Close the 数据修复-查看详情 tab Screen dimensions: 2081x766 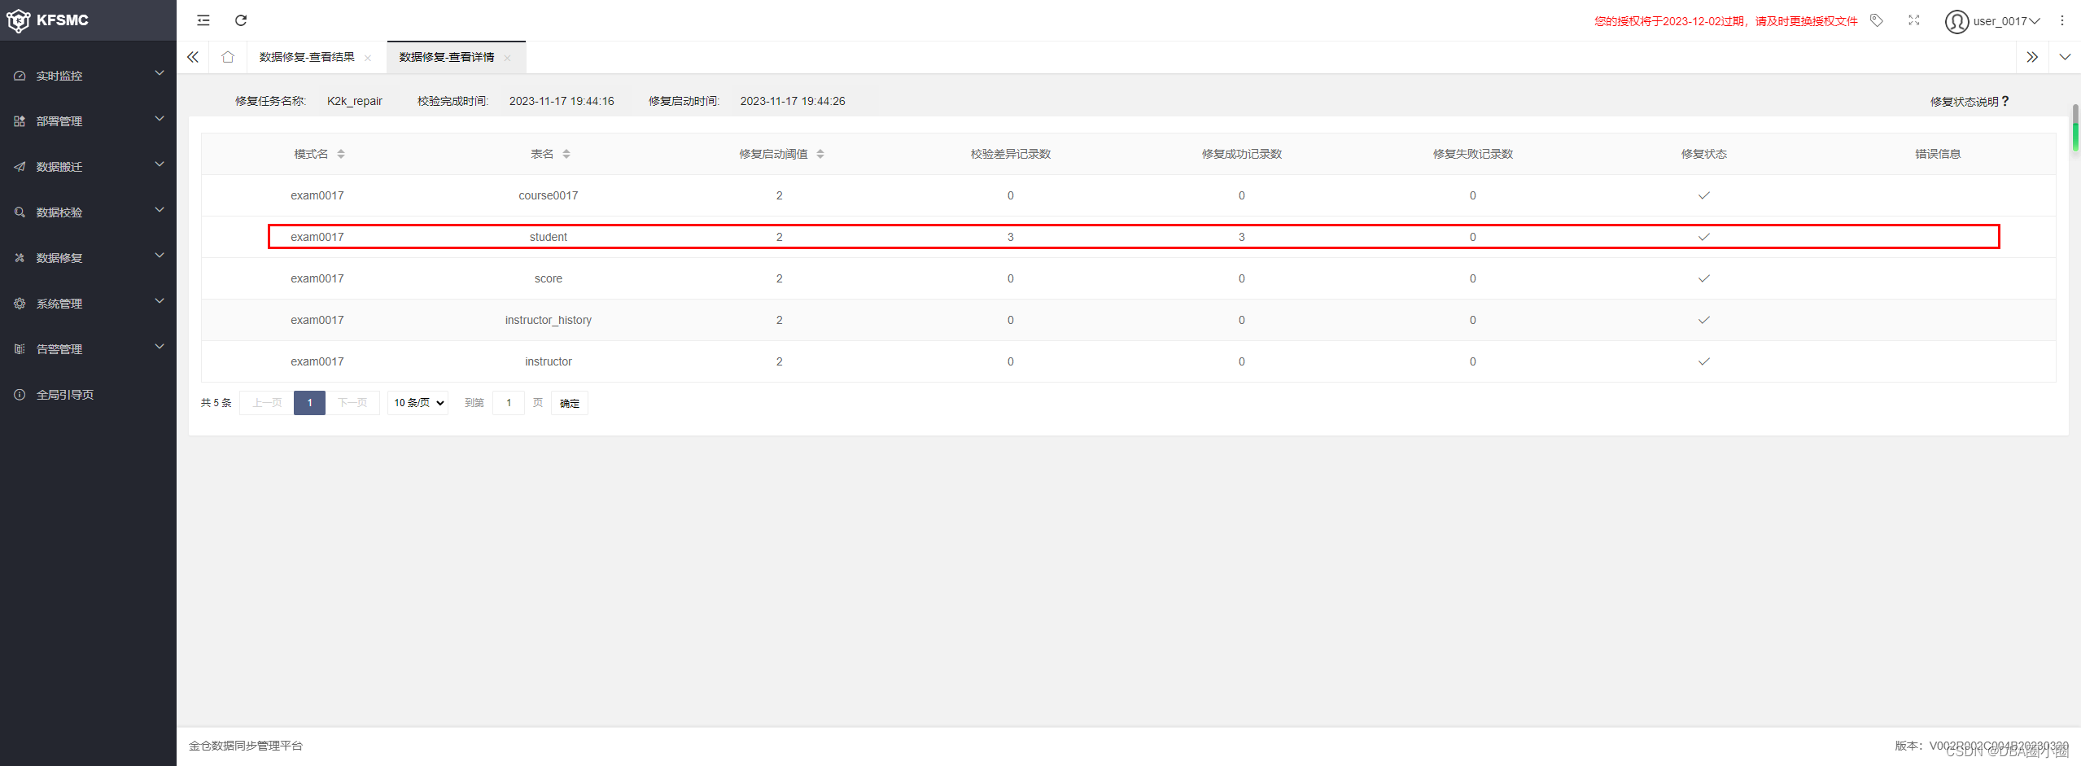(507, 58)
